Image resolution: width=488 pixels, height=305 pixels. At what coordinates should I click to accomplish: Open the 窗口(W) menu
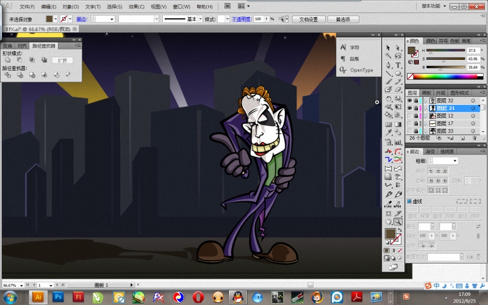click(181, 7)
